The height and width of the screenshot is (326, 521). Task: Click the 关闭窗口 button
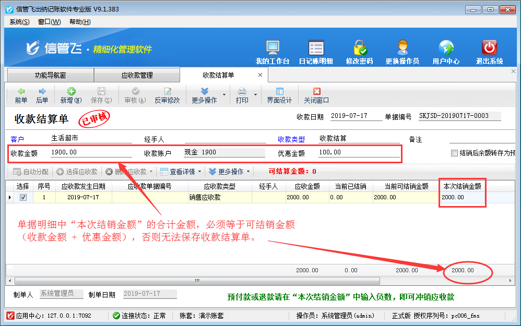[316, 95]
